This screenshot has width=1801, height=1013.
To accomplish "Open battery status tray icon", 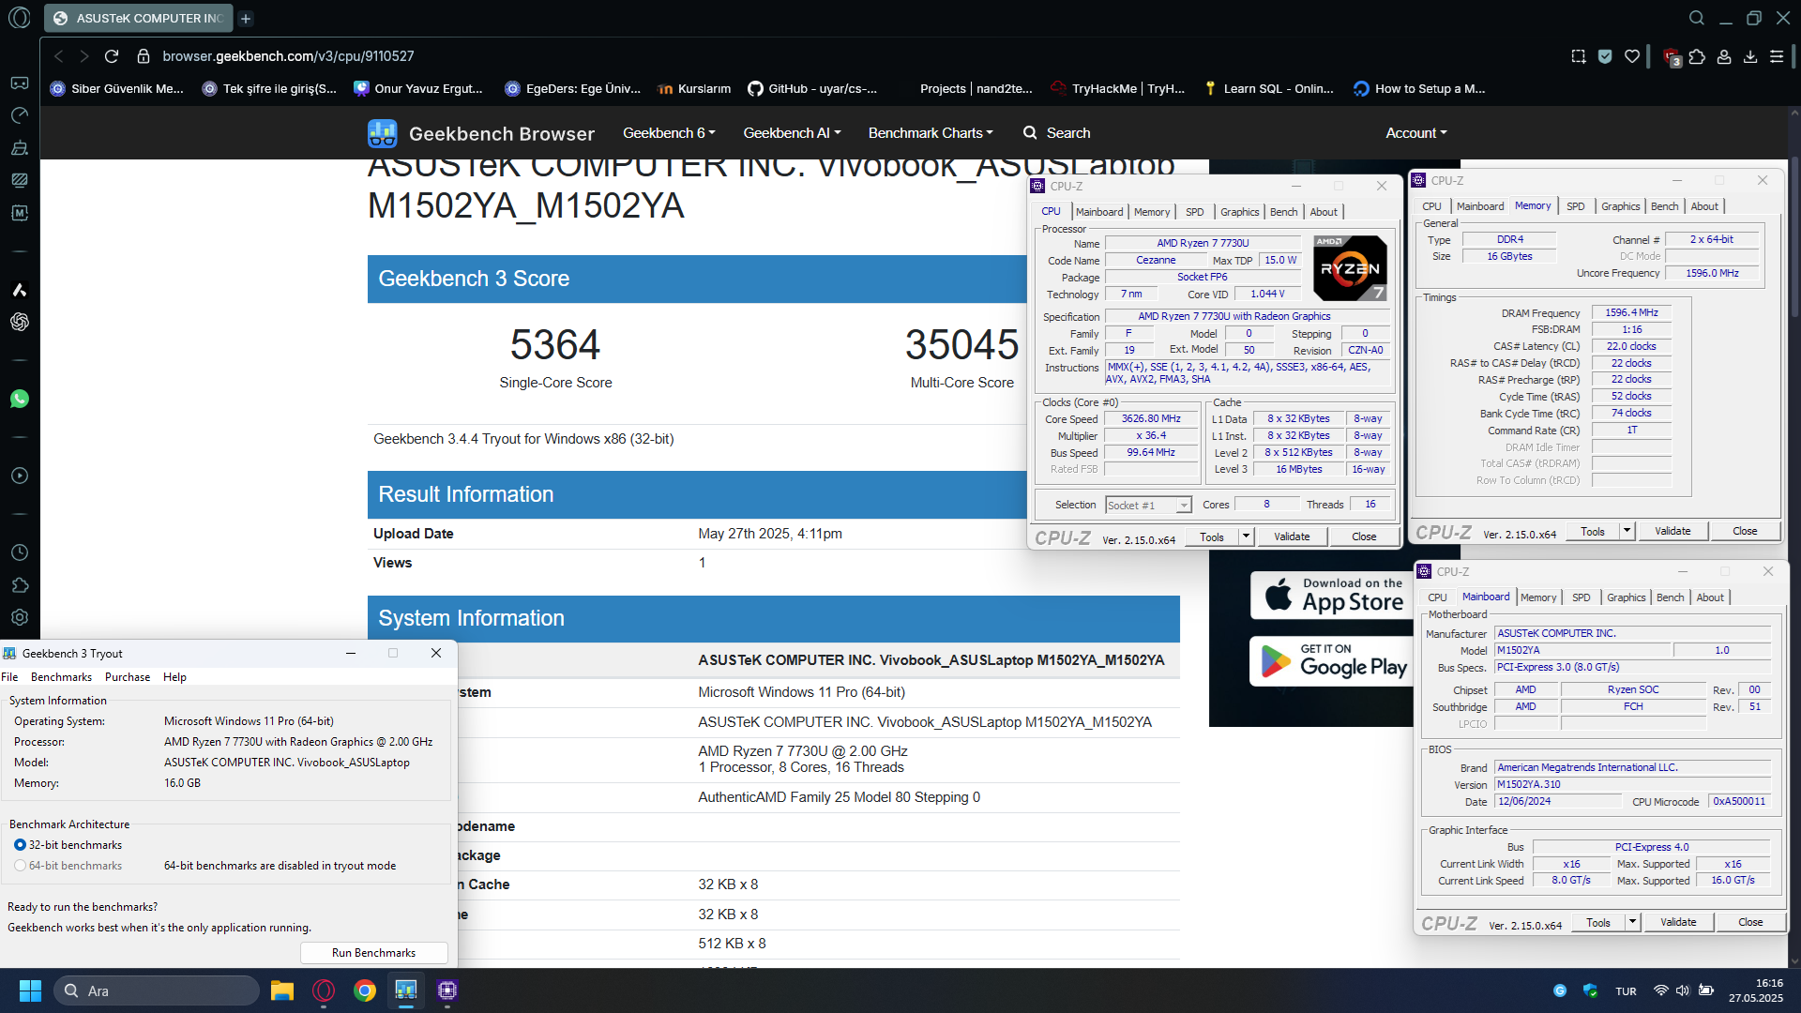I will point(1706,990).
